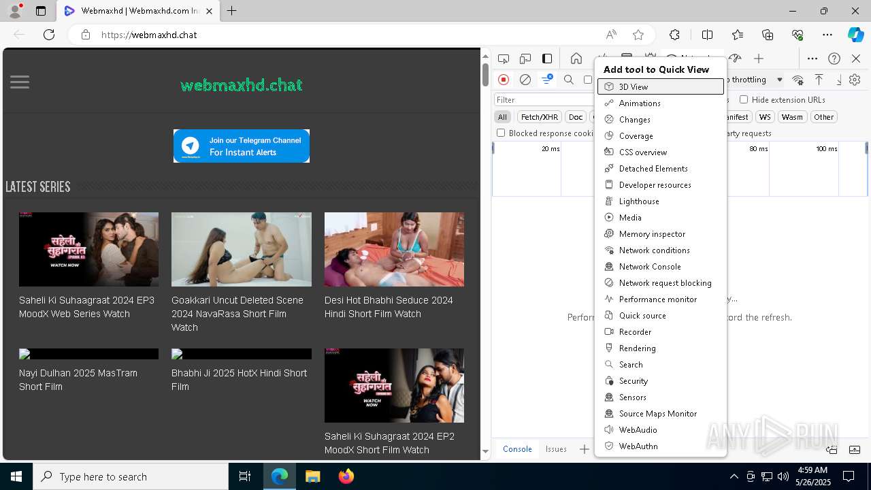
Task: Open DevTools help icon
Action: coord(834,59)
